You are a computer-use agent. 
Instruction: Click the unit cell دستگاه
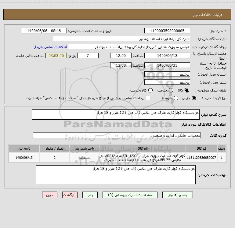(85, 158)
